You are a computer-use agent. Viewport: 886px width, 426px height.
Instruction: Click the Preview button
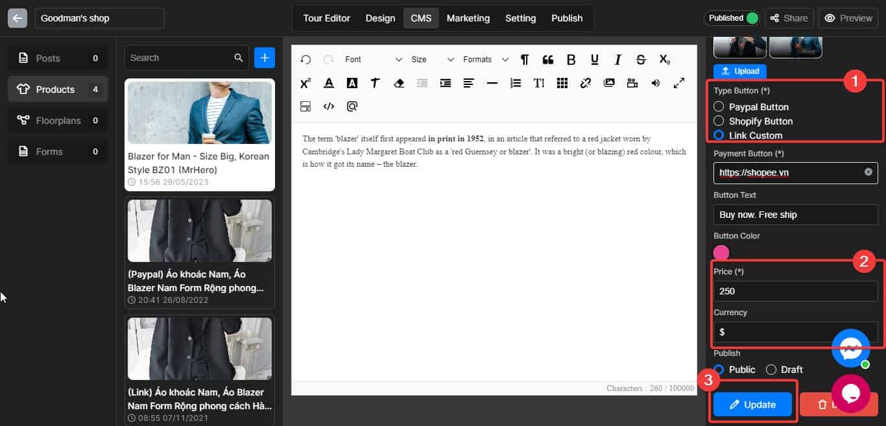click(848, 18)
